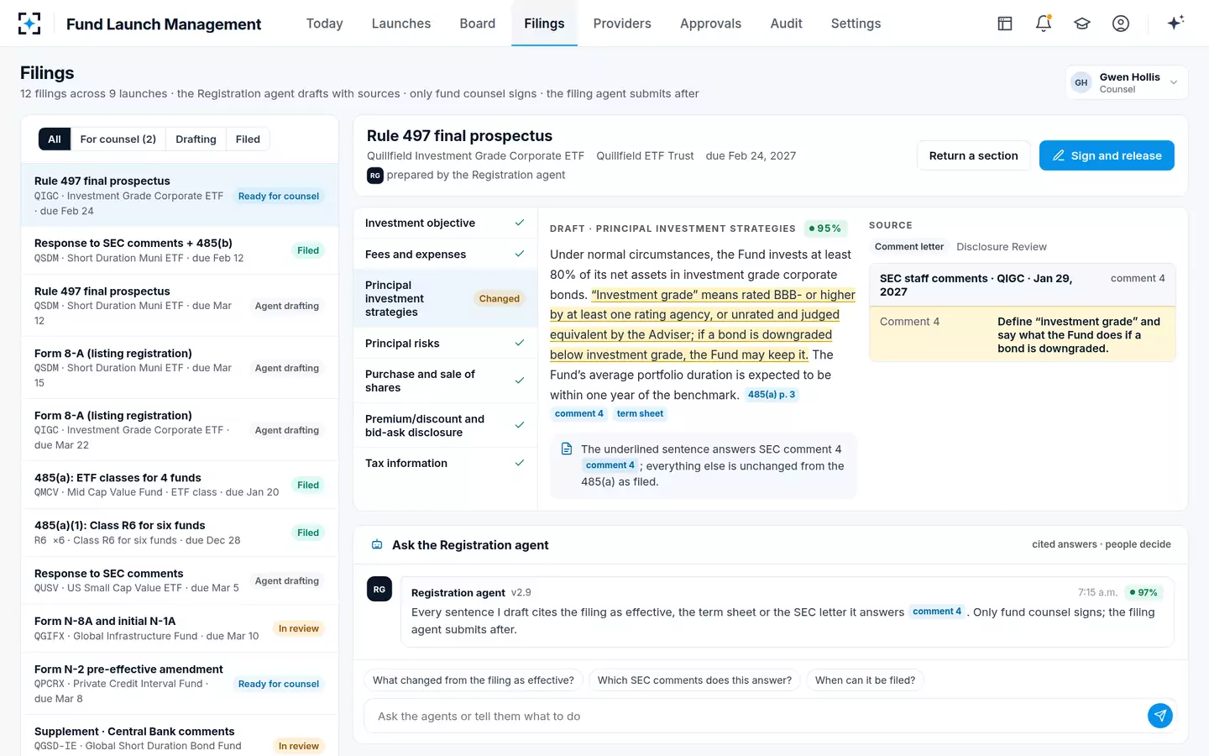Click checkmark beside Principal risks
The image size is (1209, 756).
520,343
